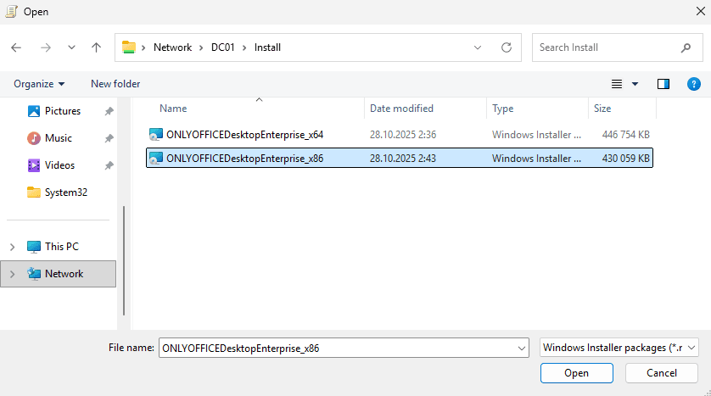This screenshot has width=711, height=396.
Task: Go forward using the right arrow
Action: 46,47
